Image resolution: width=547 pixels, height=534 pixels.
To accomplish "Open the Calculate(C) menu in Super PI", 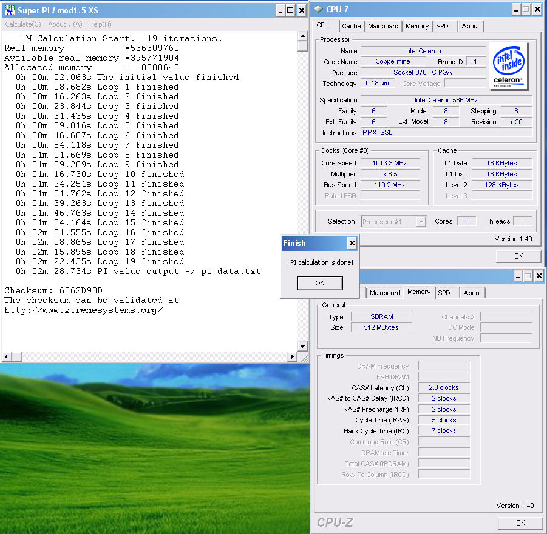I will point(23,24).
